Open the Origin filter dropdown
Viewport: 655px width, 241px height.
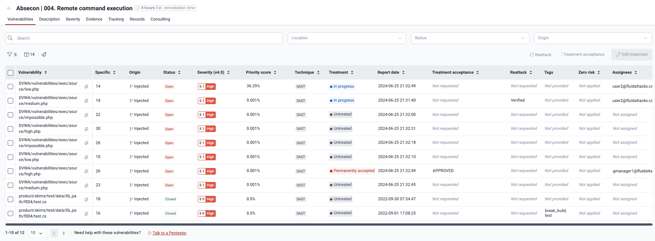click(593, 38)
